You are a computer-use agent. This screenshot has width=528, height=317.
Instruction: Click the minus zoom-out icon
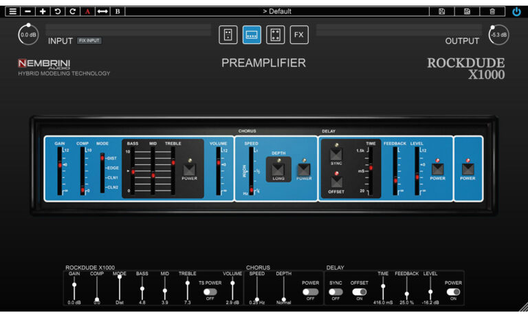27,11
